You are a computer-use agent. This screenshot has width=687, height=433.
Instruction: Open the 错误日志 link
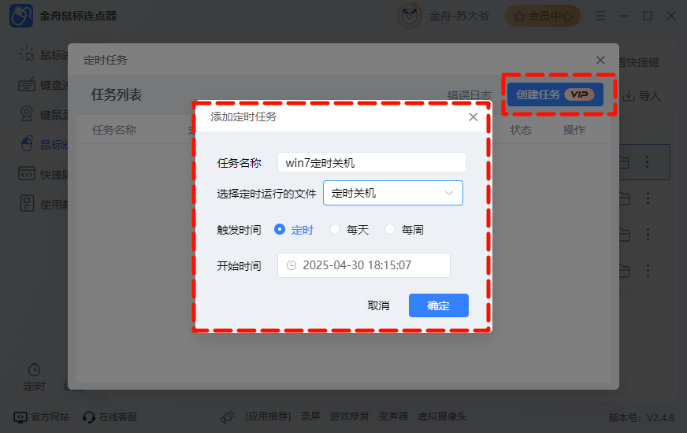click(x=470, y=95)
